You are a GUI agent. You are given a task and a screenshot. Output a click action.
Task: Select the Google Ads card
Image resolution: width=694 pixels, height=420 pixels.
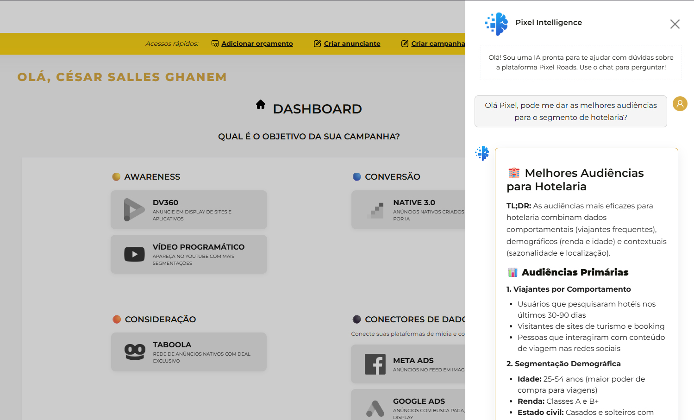[408, 405]
